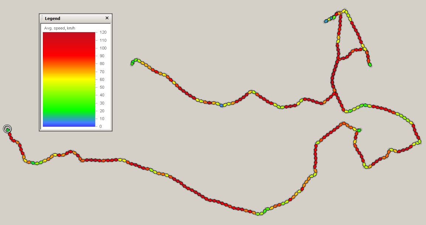Click the 50 value in legend scale
Screen dimensions: 426x225
point(102,87)
